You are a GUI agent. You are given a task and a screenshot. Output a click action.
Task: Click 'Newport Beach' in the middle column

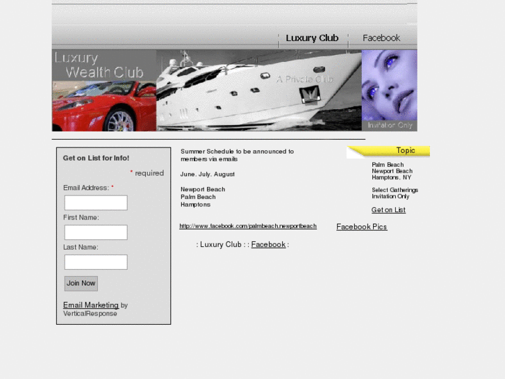[x=203, y=189]
